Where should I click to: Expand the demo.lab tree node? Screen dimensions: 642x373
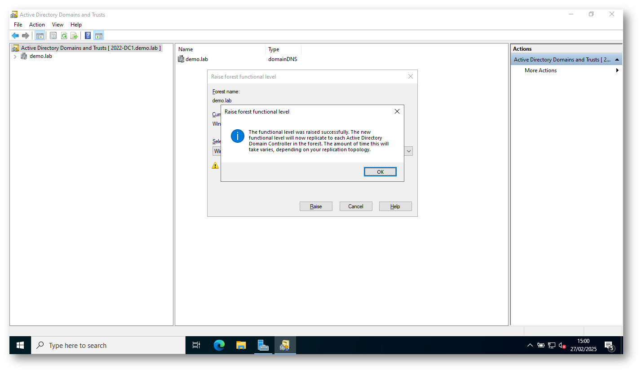15,56
